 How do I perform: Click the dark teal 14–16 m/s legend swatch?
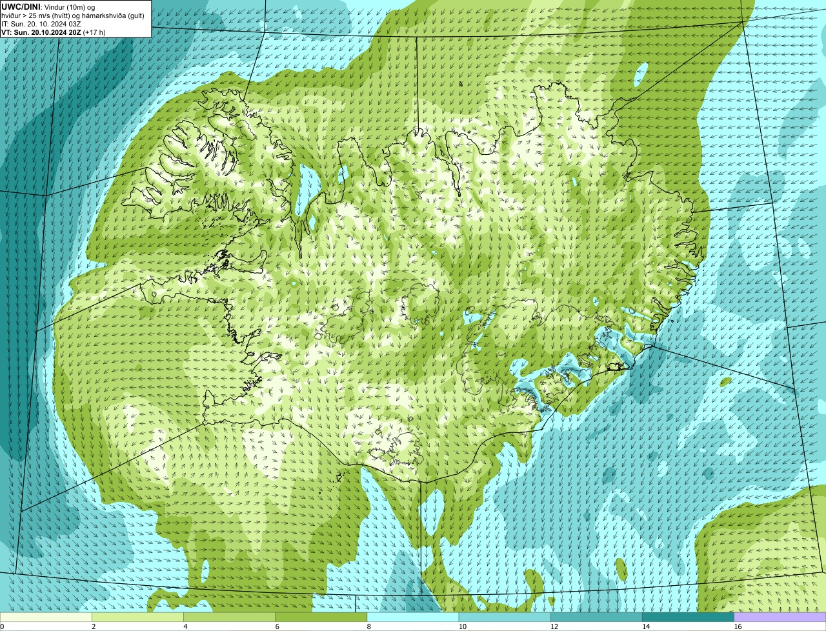pyautogui.click(x=689, y=617)
